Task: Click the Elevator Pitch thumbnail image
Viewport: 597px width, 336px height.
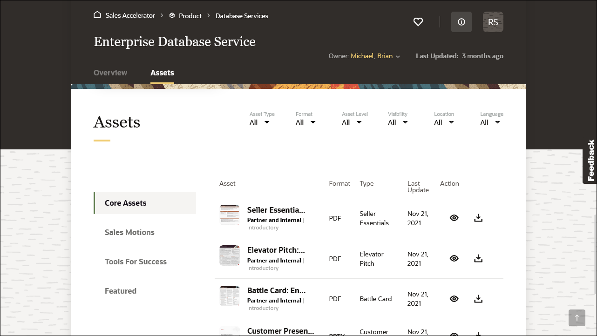Action: pos(229,255)
